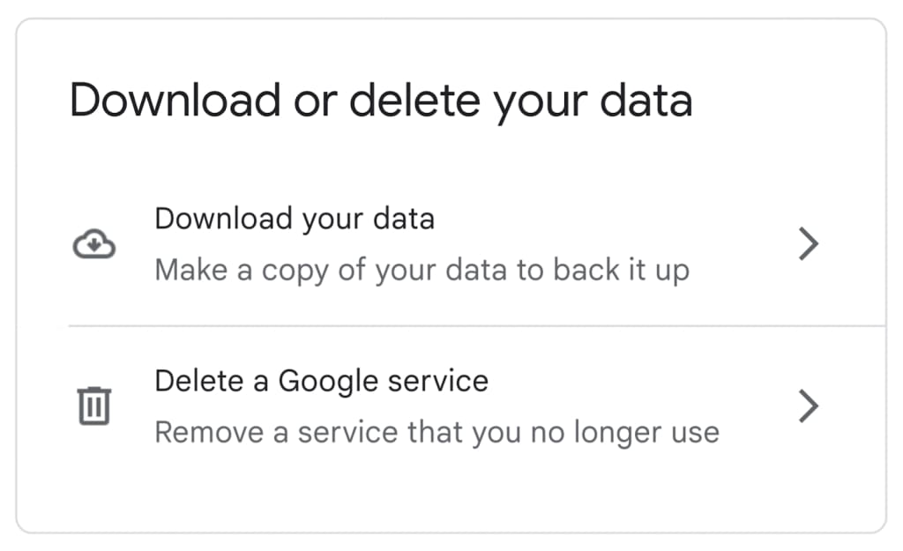Click 'Remove a service that you no longer use'

pyautogui.click(x=437, y=433)
